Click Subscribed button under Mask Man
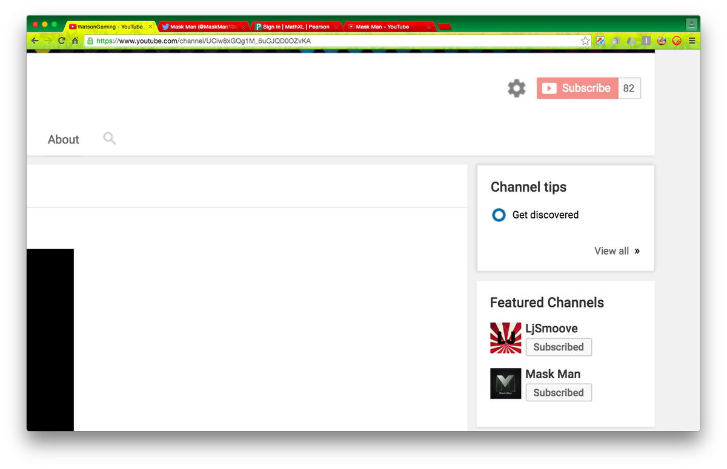Image resolution: width=727 pixels, height=469 pixels. pos(559,393)
